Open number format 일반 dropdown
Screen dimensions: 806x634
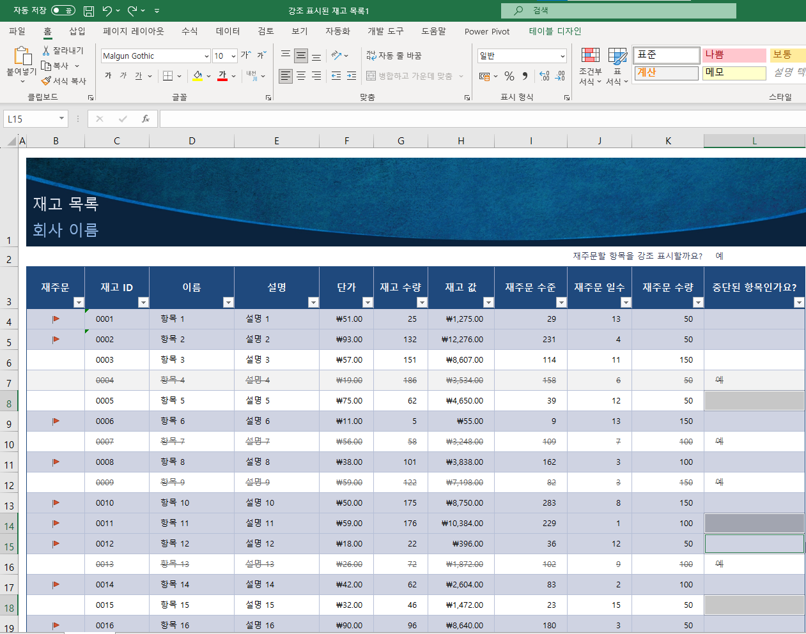[x=562, y=56]
